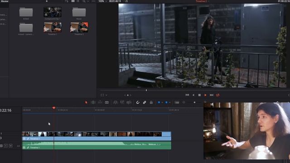The height and width of the screenshot is (163, 290).
Task: Open the B-Roll bin folder
Action: [x=26, y=12]
